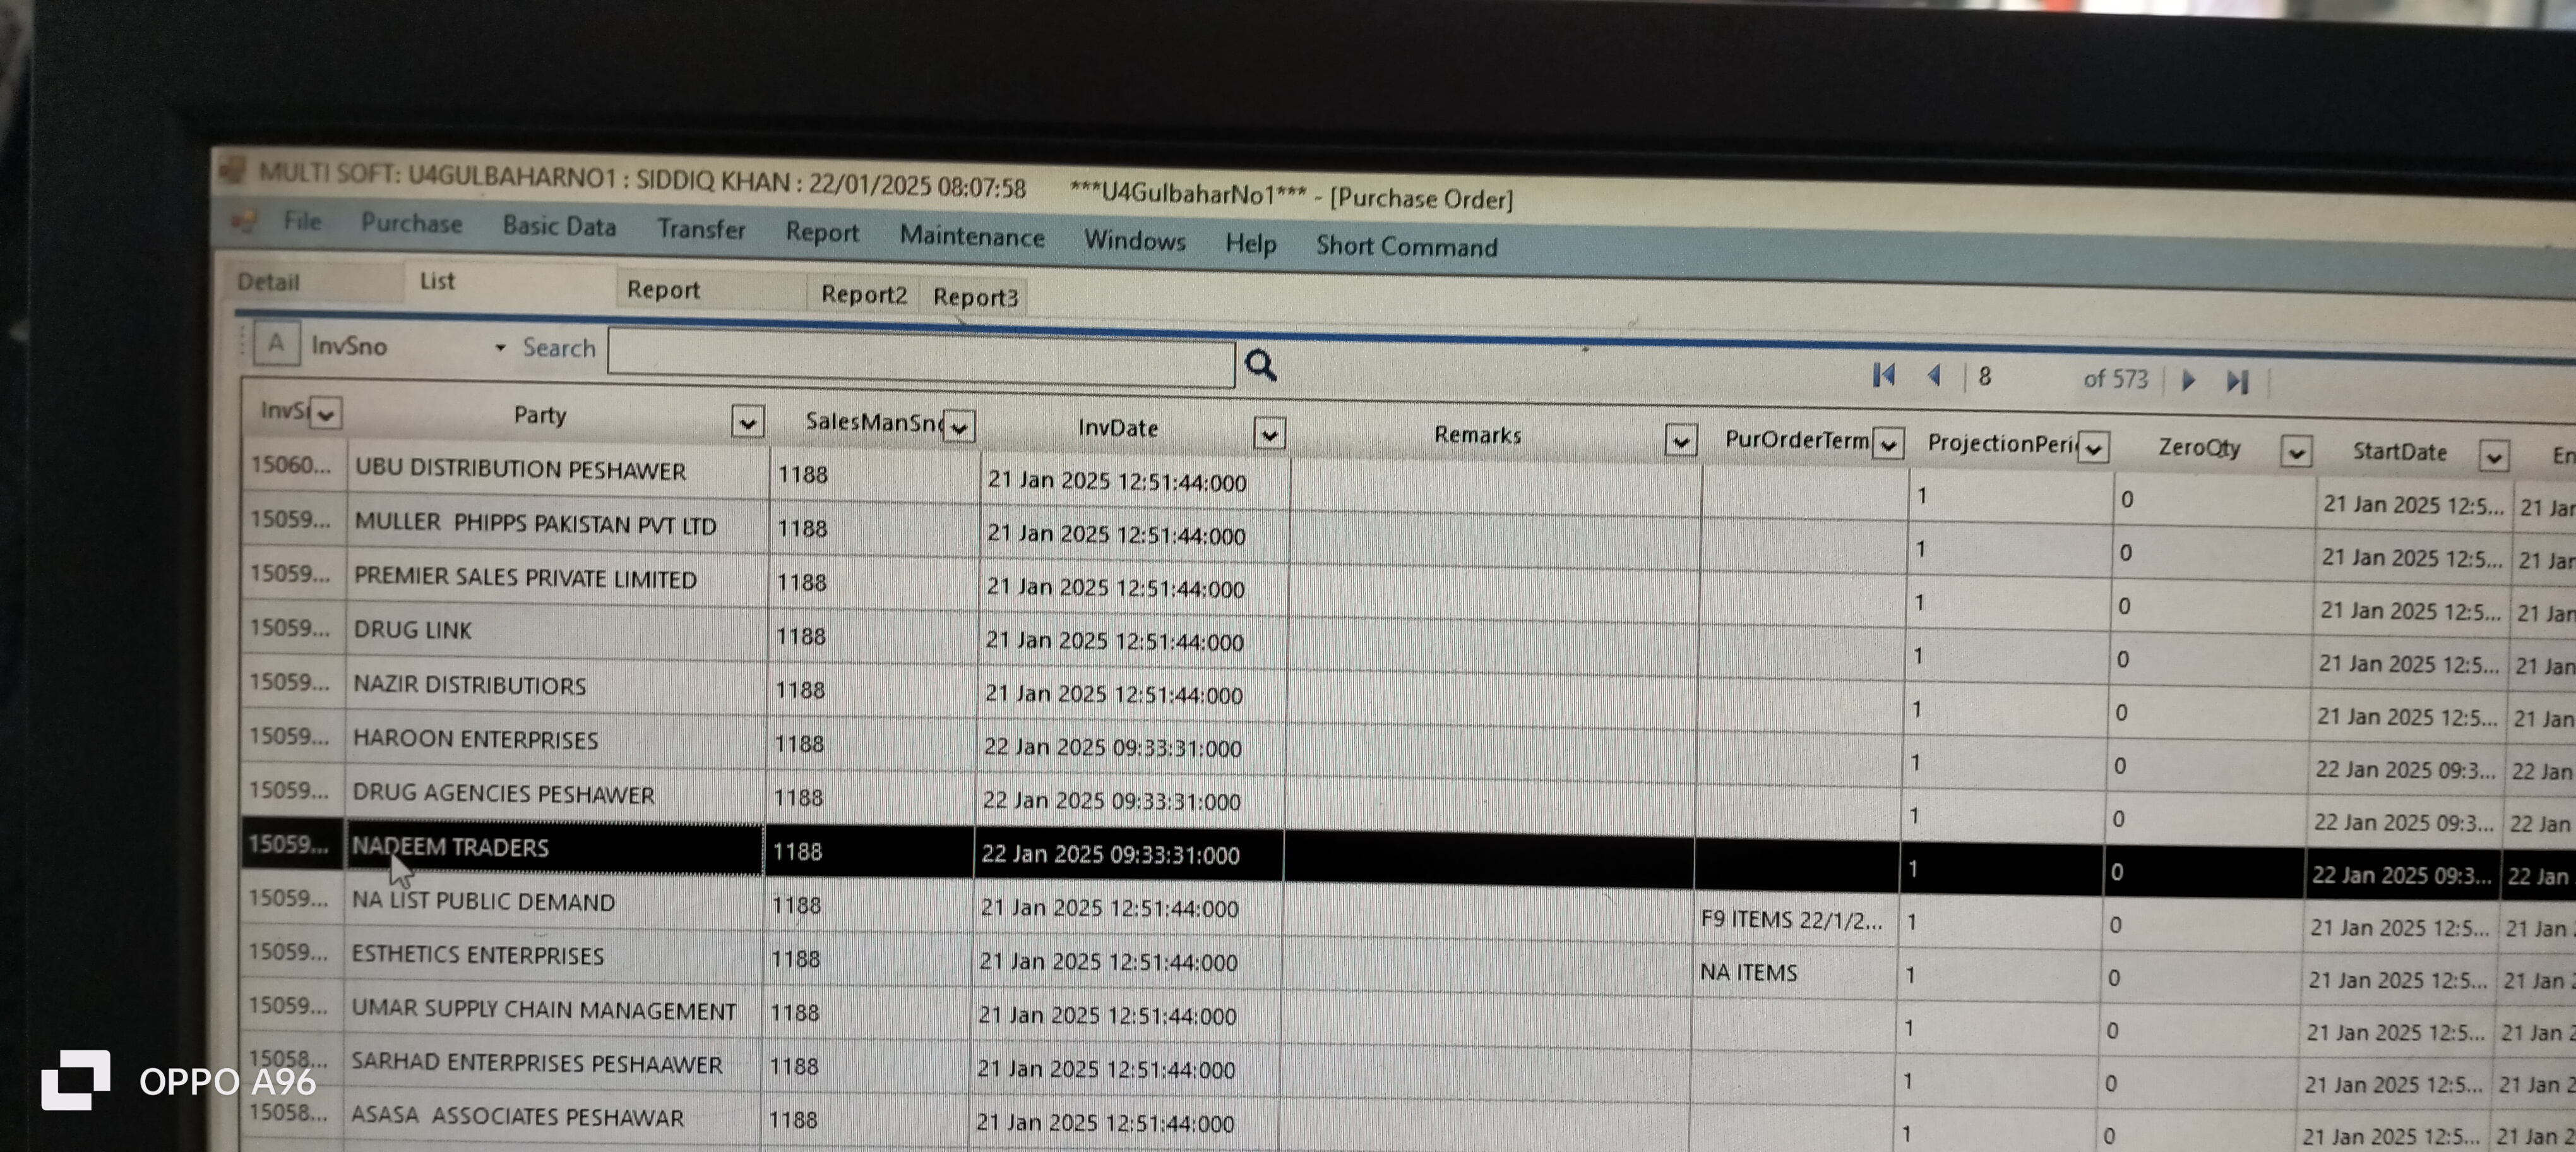Screen dimensions: 2576x1152
Task: Open the InvDate column filter dropdown
Action: point(1269,434)
